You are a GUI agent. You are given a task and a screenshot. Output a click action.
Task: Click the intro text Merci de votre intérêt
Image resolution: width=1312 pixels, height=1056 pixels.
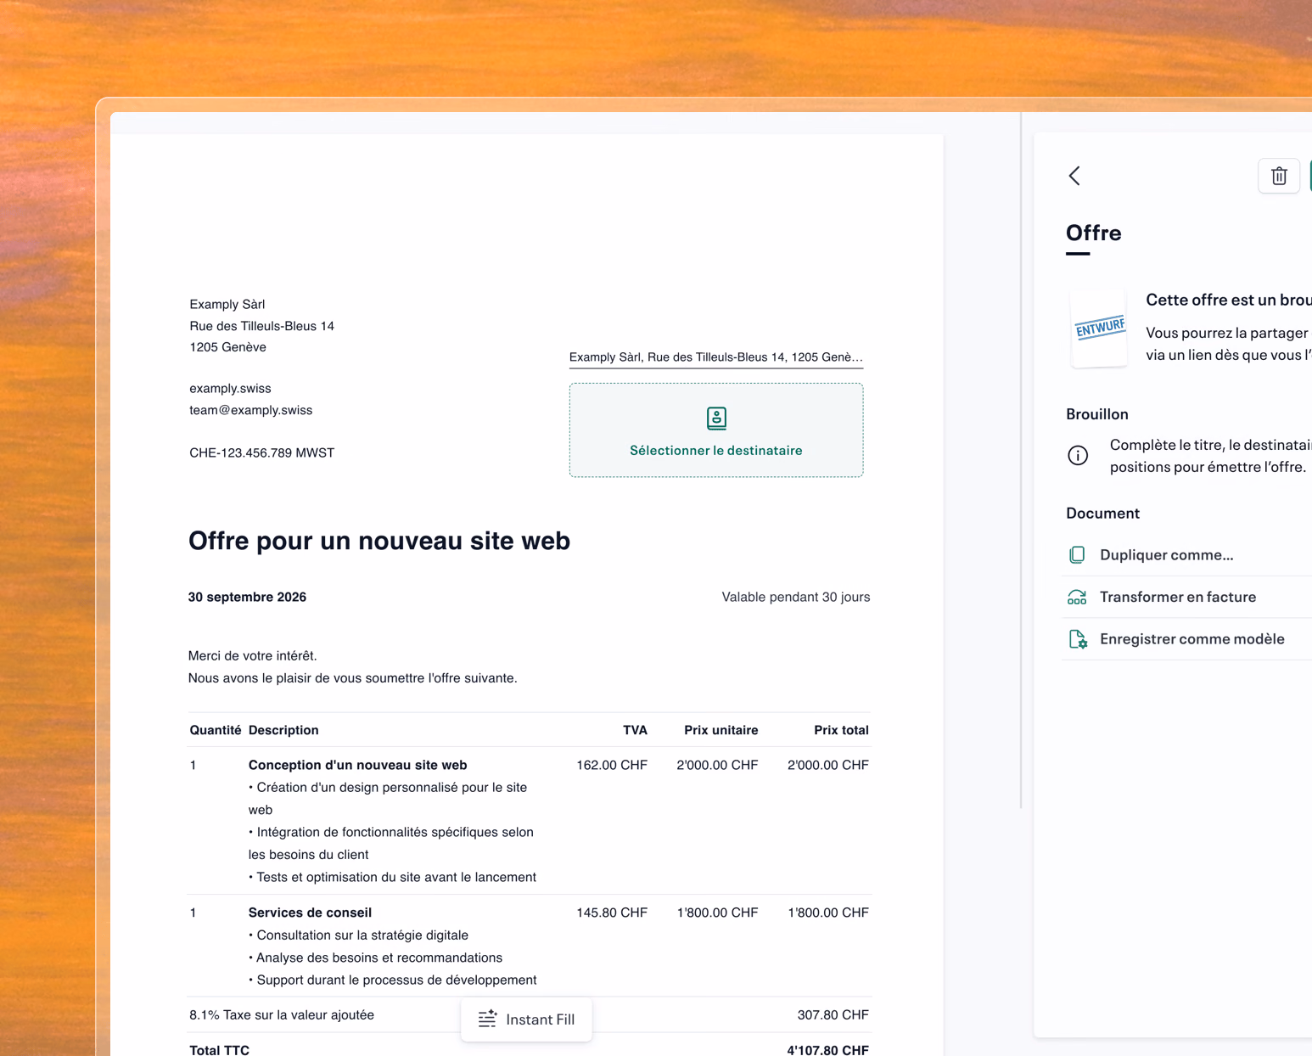click(x=252, y=656)
